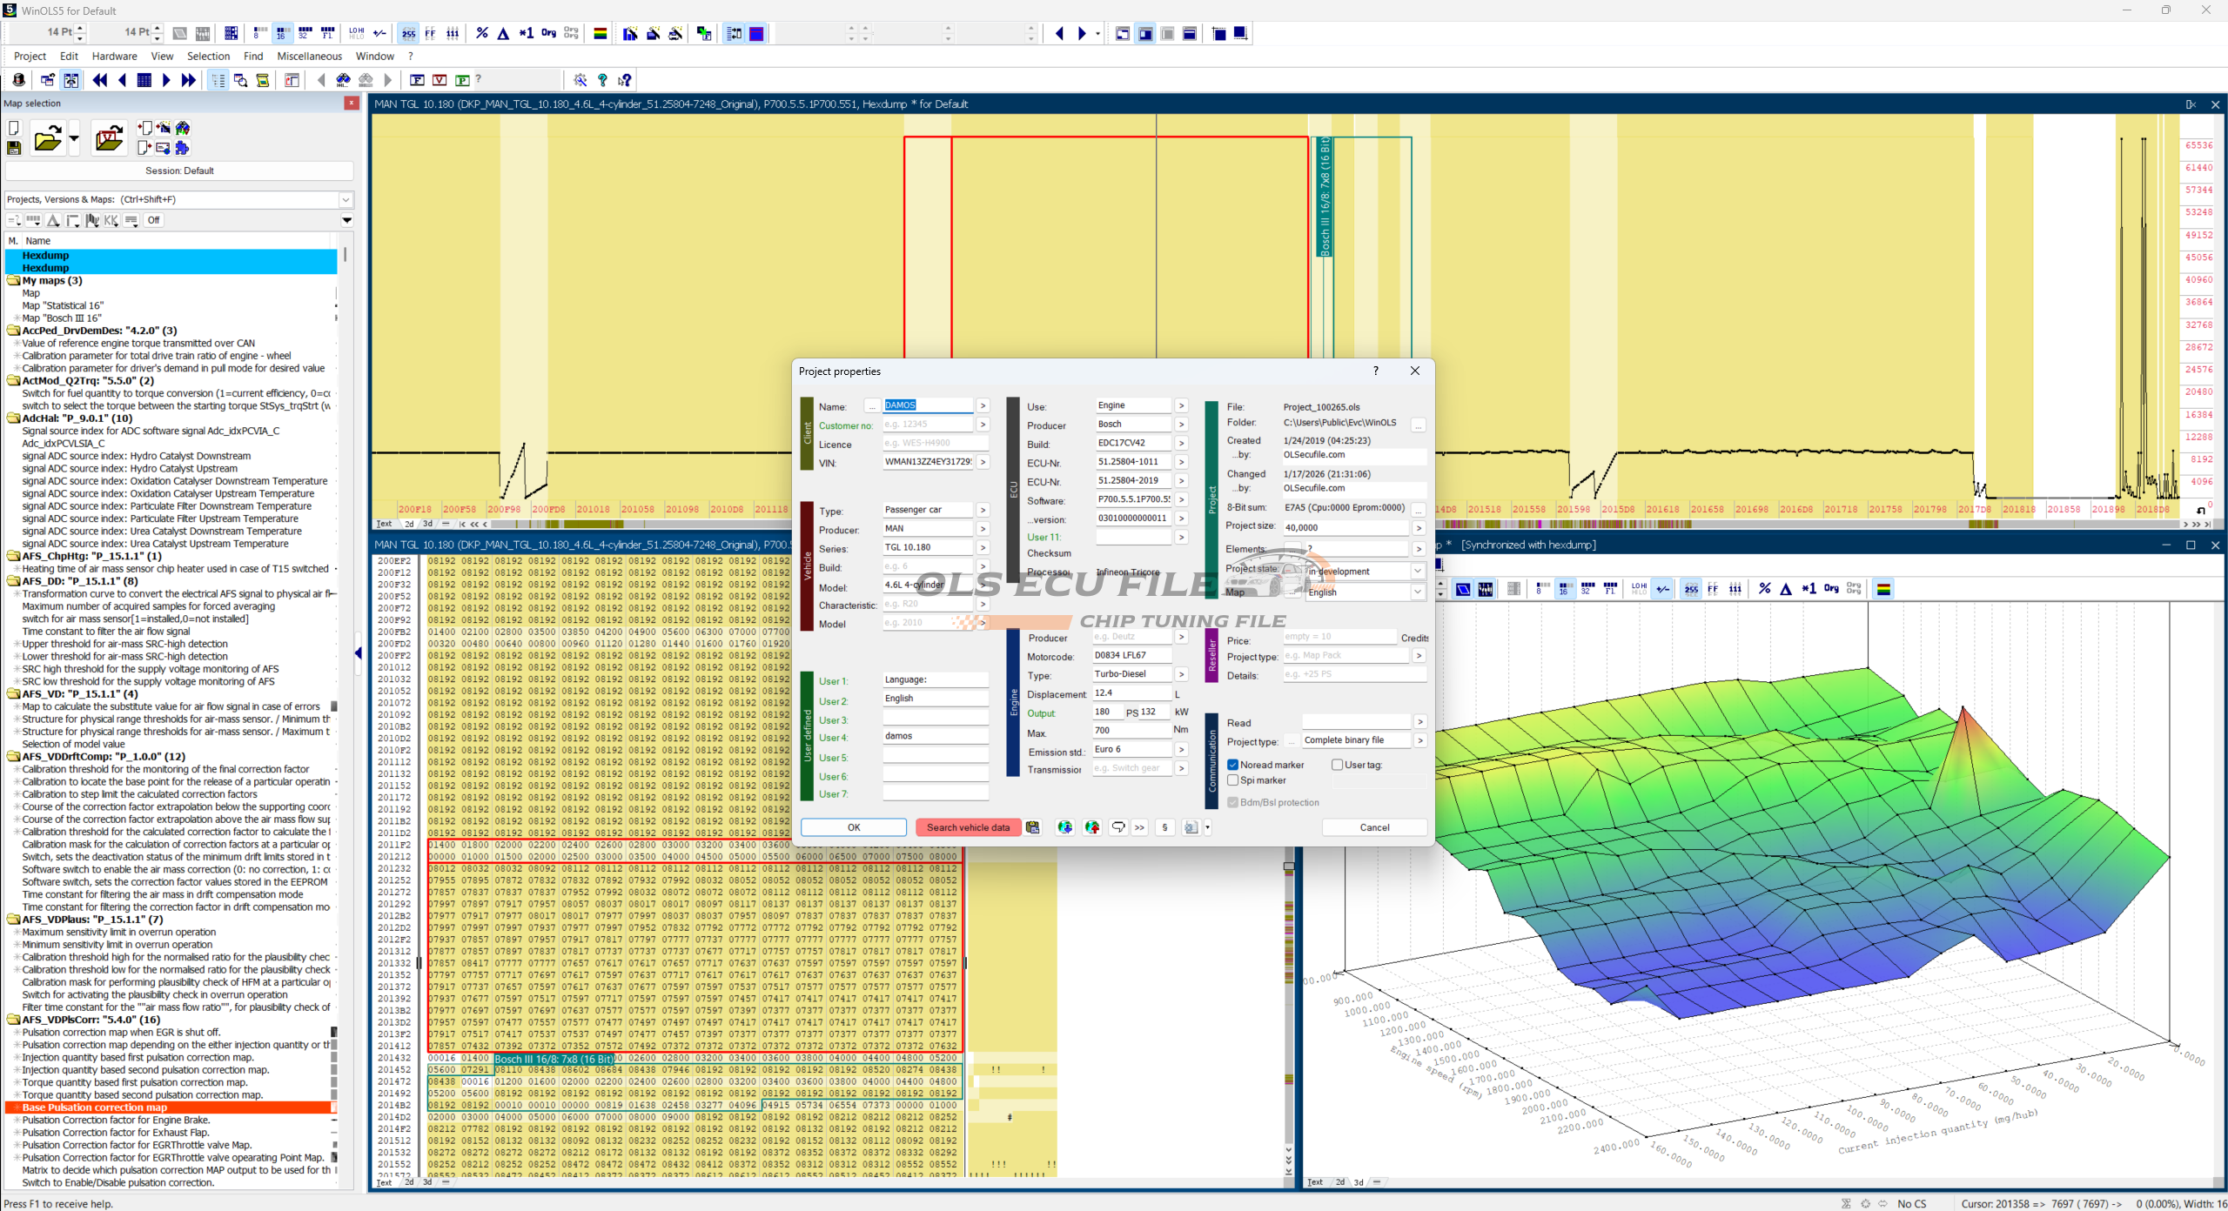This screenshot has width=2228, height=1211.
Task: Uncheck the Noread marker checkbox
Action: click(x=1233, y=765)
